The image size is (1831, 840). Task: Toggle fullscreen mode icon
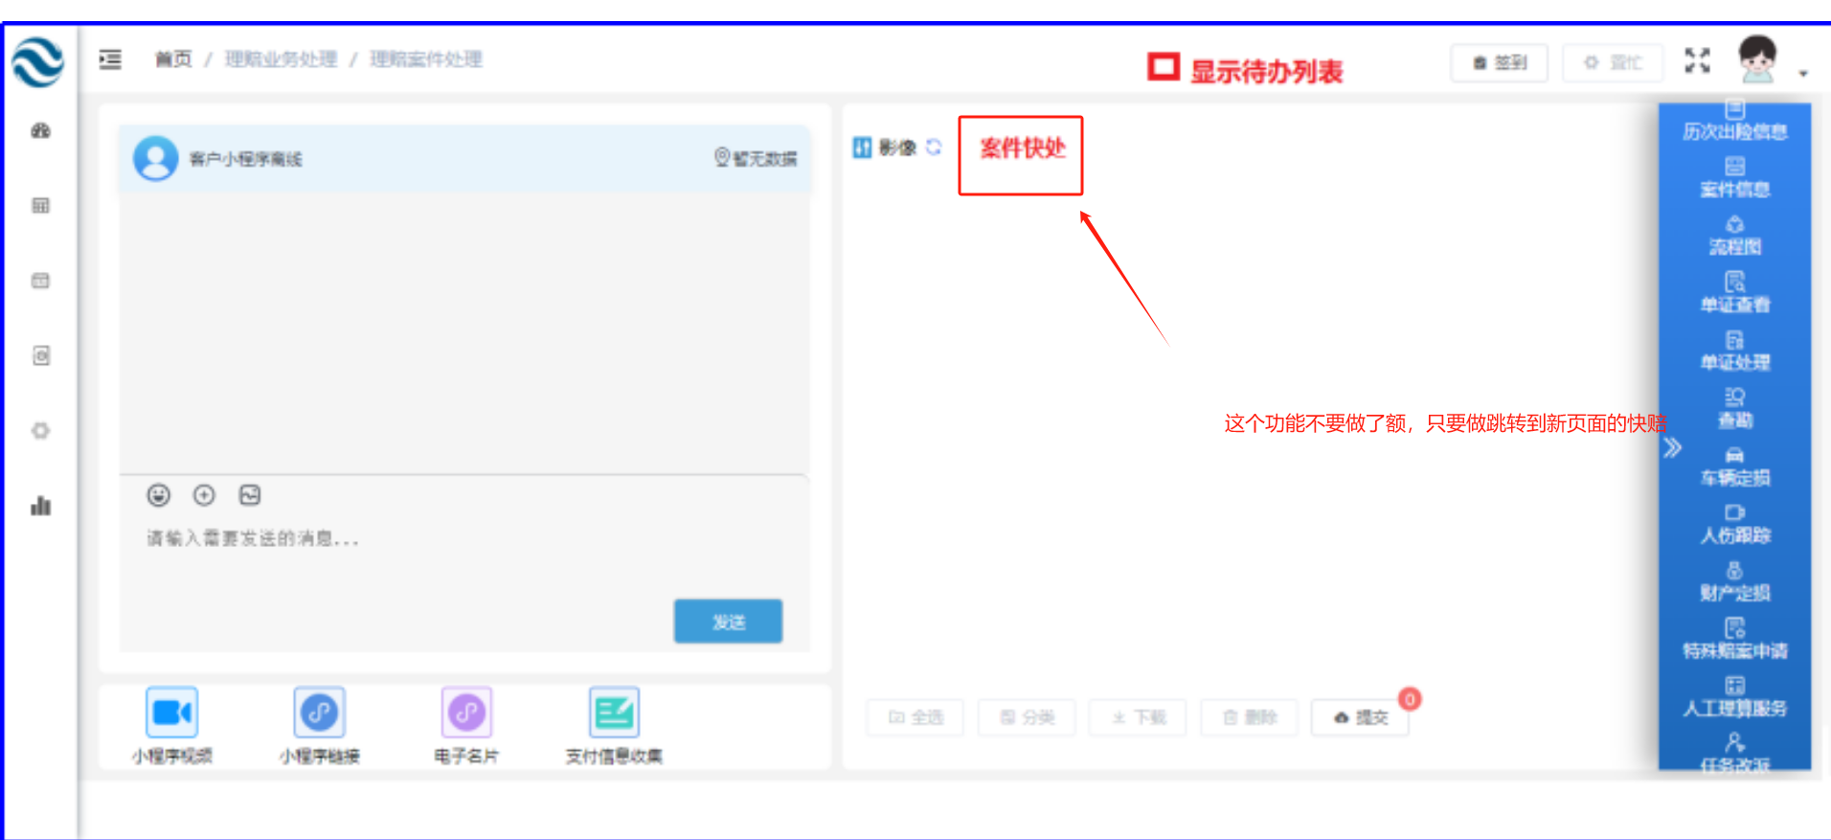click(x=1697, y=61)
